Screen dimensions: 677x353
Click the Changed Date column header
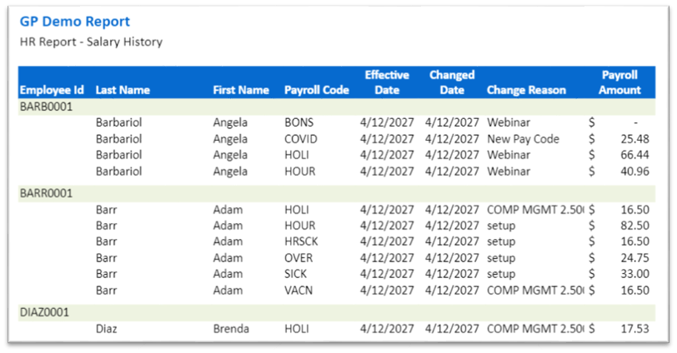point(452,82)
